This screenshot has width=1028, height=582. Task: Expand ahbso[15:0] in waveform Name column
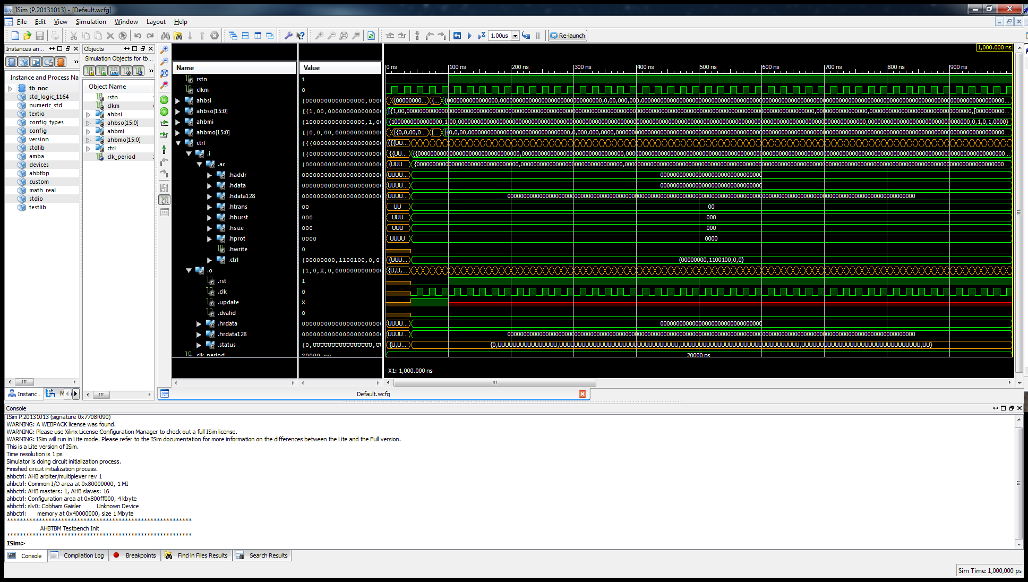(x=178, y=111)
